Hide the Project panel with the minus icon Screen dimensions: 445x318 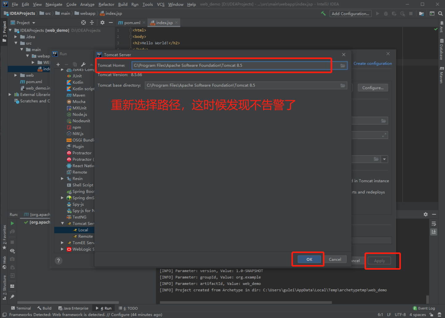111,22
